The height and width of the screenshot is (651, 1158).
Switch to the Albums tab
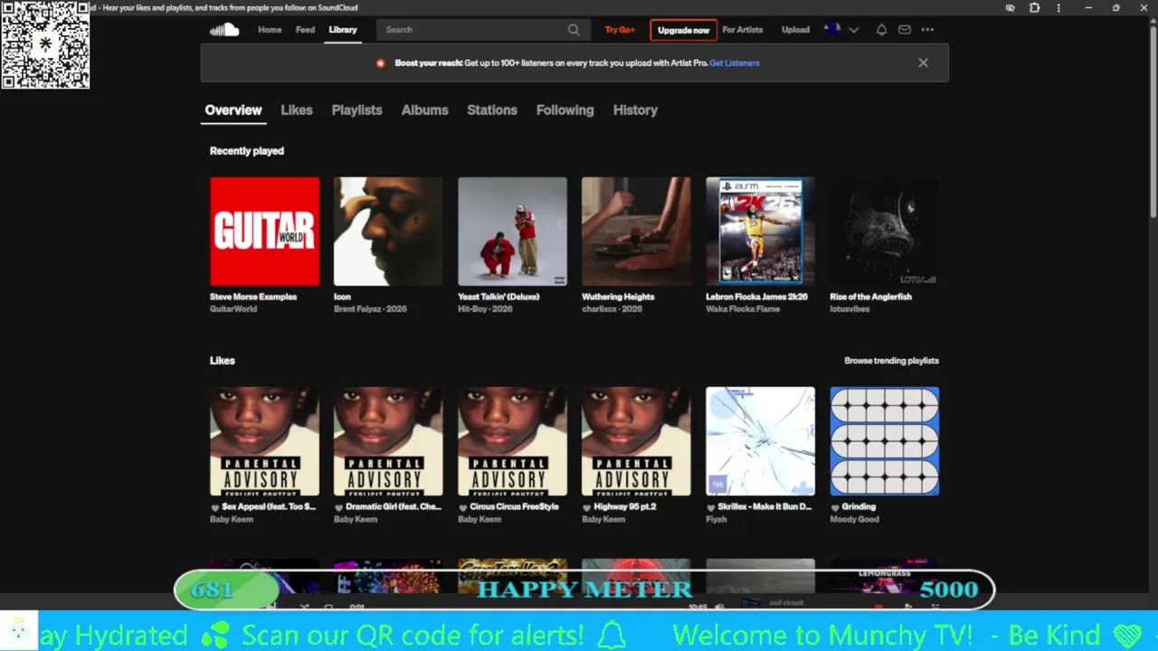click(425, 110)
